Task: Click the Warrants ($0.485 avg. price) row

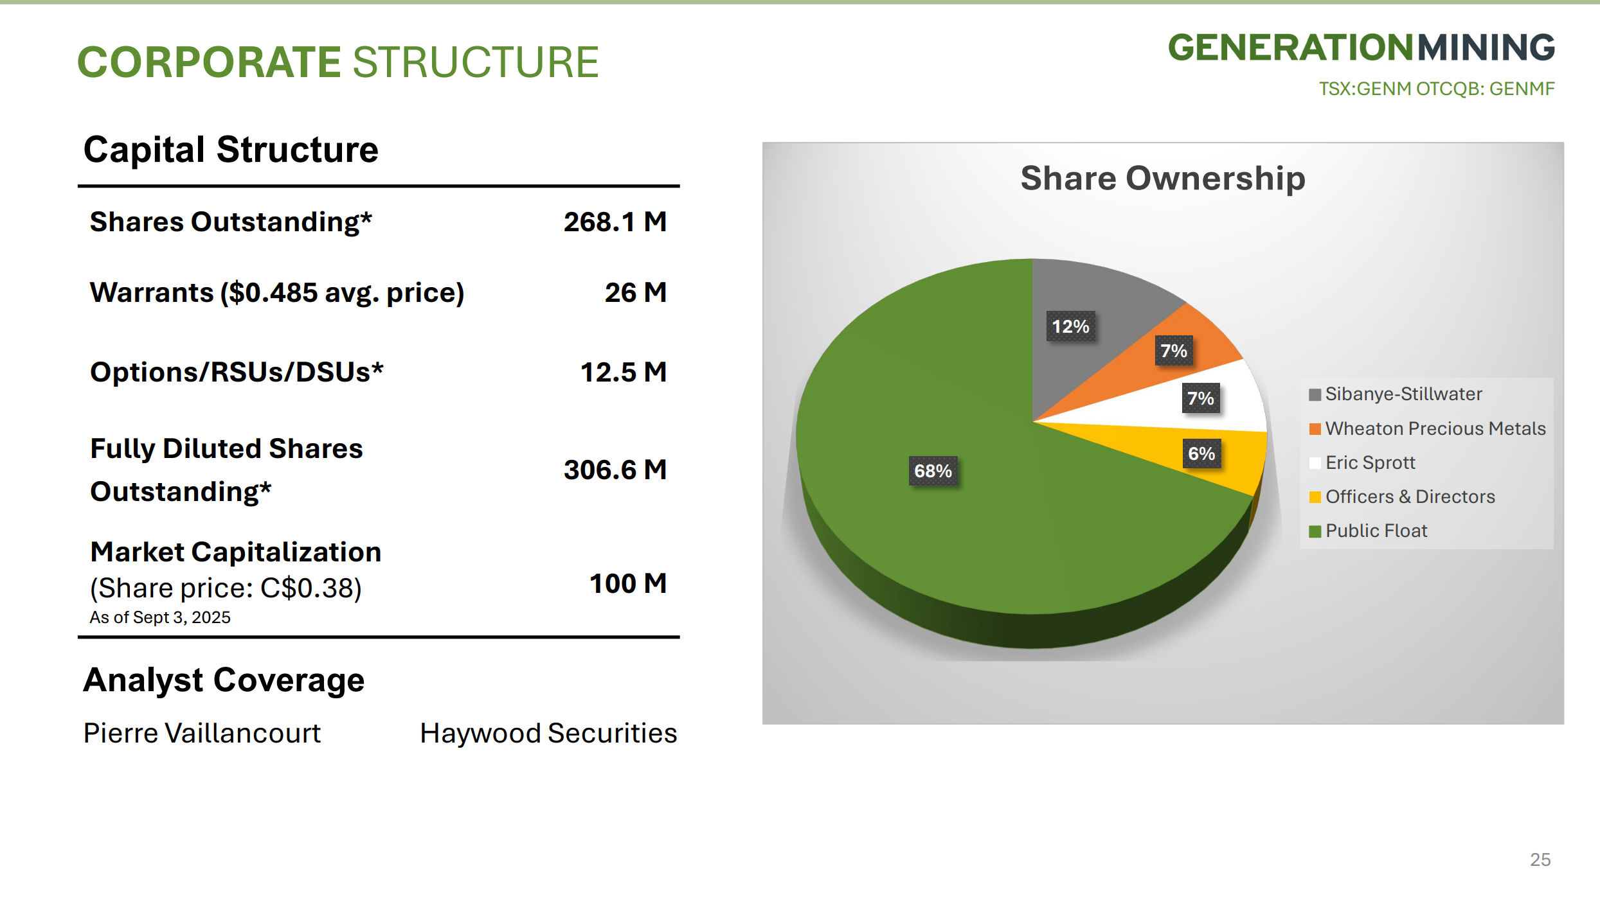Action: 276,292
